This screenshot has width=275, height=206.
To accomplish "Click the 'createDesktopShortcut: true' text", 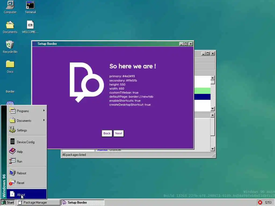I will click(x=130, y=105).
